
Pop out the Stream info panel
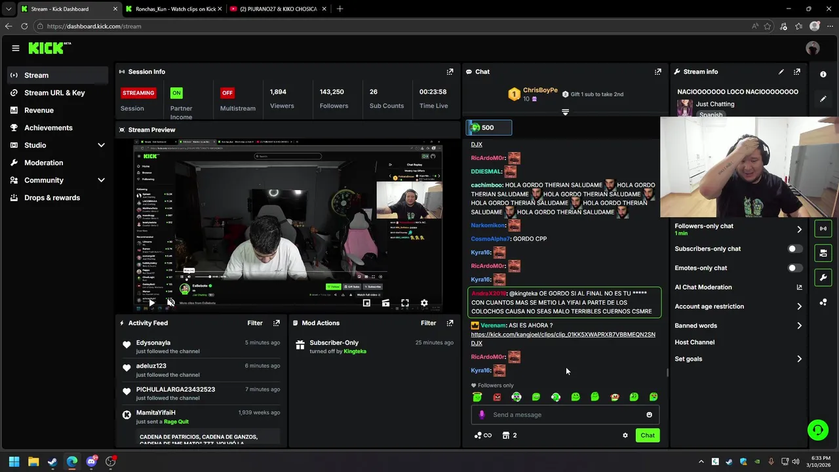coord(796,71)
